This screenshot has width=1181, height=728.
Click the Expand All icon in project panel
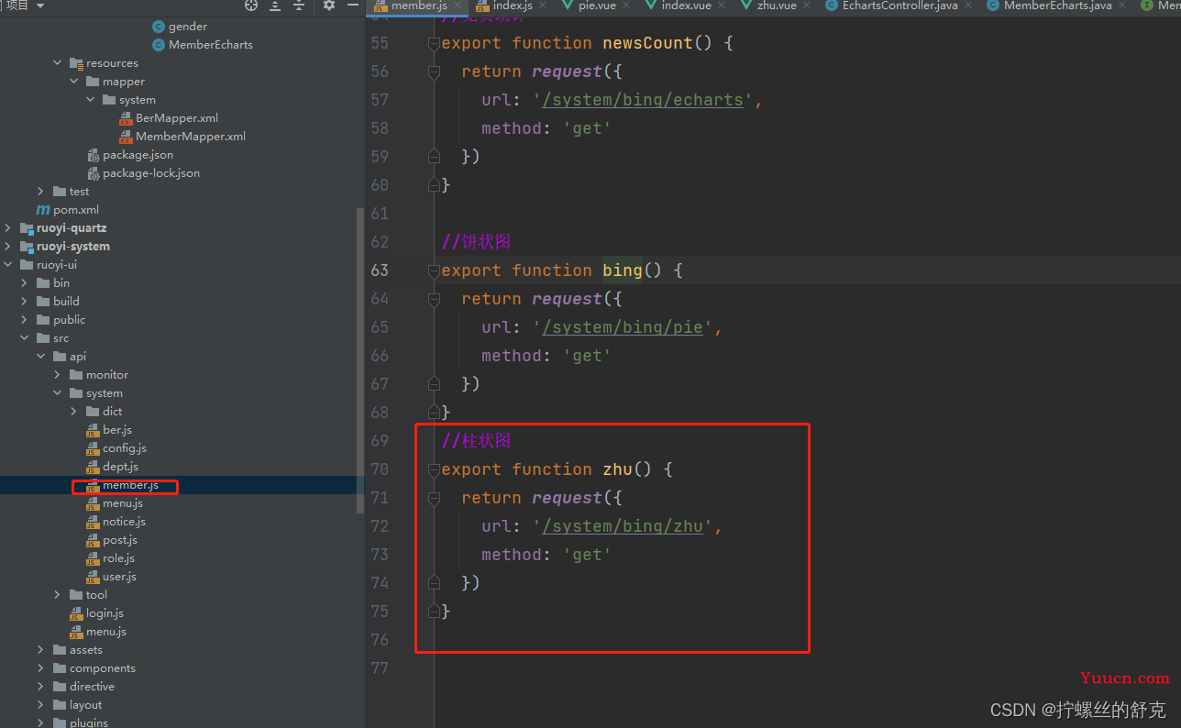[275, 6]
